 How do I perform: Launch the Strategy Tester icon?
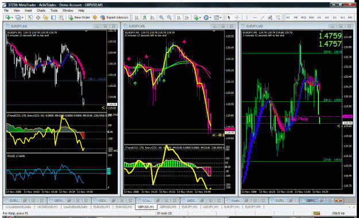[x=61, y=17]
